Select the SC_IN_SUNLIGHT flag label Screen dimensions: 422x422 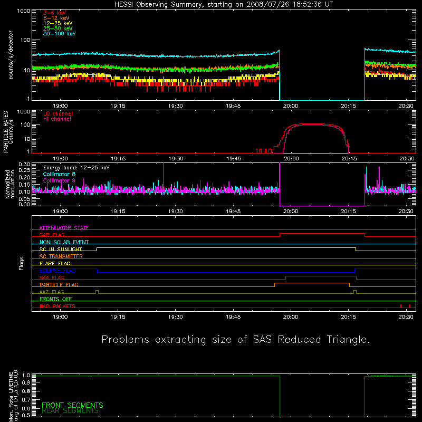(x=61, y=249)
